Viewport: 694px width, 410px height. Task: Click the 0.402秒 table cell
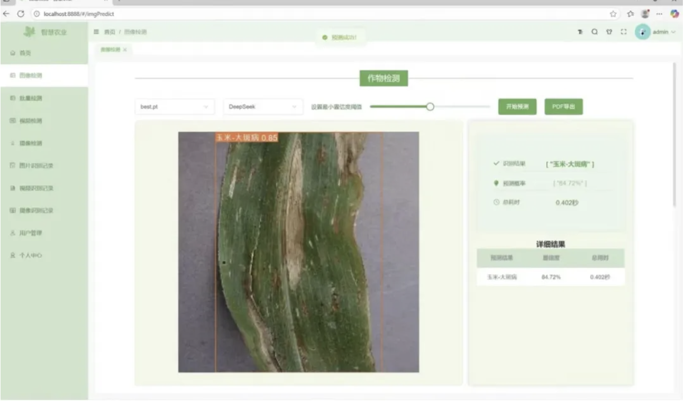(x=600, y=277)
